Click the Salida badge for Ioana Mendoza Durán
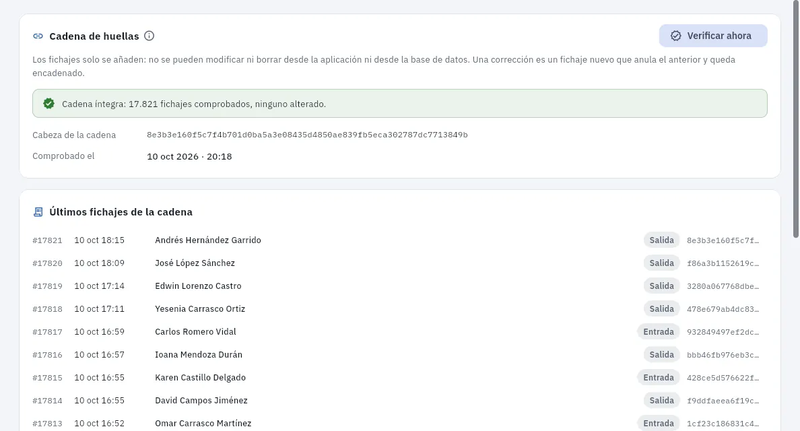Viewport: 800px width, 431px height. coord(661,355)
